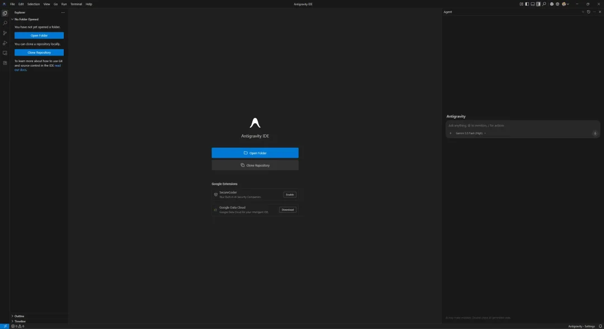Toggle the primary side bar layout icon
This screenshot has height=329, width=604.
(527, 4)
